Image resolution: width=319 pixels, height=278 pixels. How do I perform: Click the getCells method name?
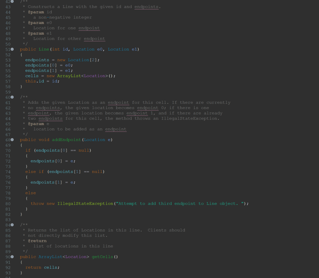102,257
